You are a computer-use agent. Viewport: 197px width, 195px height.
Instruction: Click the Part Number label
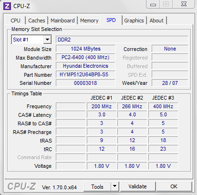tap(38, 75)
